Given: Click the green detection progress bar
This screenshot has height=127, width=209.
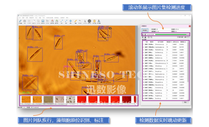Looking at the screenshot, I should 171,35.
